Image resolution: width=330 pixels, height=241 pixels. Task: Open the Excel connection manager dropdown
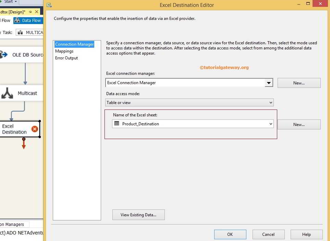(x=269, y=82)
